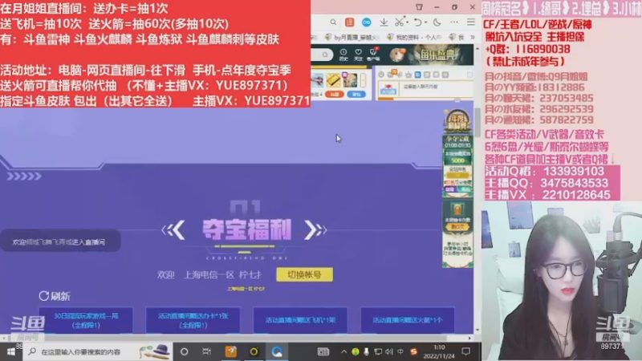Click chat toolbar icon with orange badge
Image resolution: width=642 pixels, height=361 pixels.
(392, 74)
